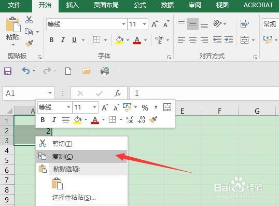Viewport: 279px width, 206px height.
Task: Open the Name Box dropdown arrow
Action: click(x=50, y=93)
